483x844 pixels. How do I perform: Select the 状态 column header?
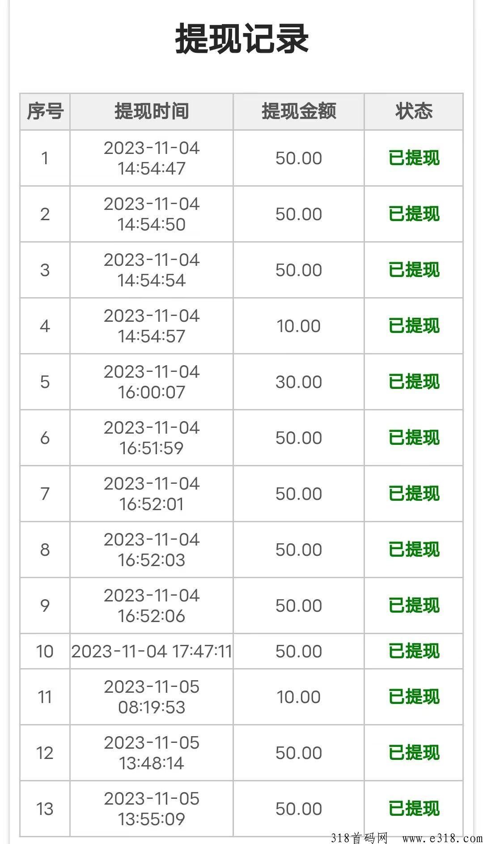pos(414,111)
